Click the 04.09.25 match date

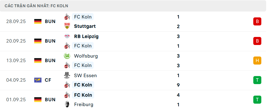[16, 80]
